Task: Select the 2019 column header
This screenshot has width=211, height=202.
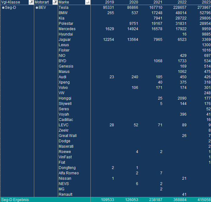Action: [x=110, y=2]
